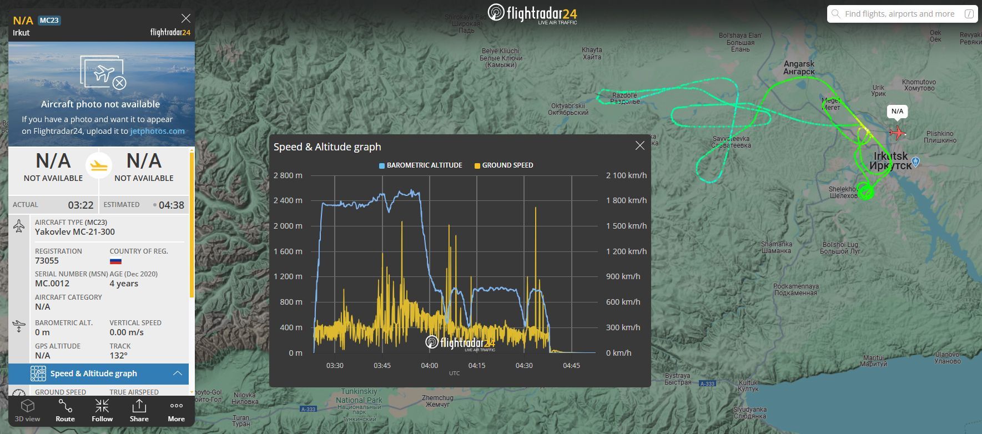
Task: Click the Yakovlev MC-21-300 aircraft type text
Action: (x=75, y=232)
